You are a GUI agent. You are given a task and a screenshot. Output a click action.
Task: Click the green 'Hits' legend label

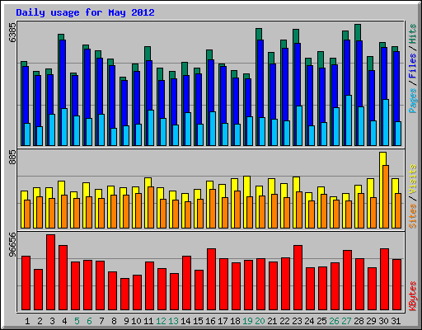(413, 34)
